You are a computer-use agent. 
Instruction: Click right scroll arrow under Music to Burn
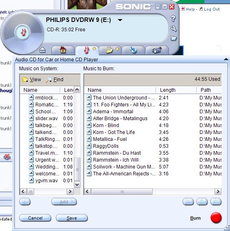point(218,192)
